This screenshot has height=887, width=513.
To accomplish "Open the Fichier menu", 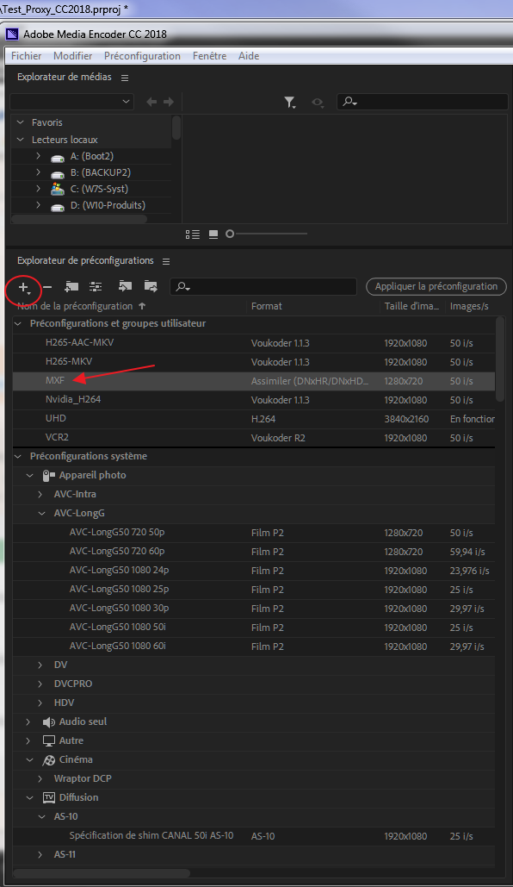I will (26, 56).
